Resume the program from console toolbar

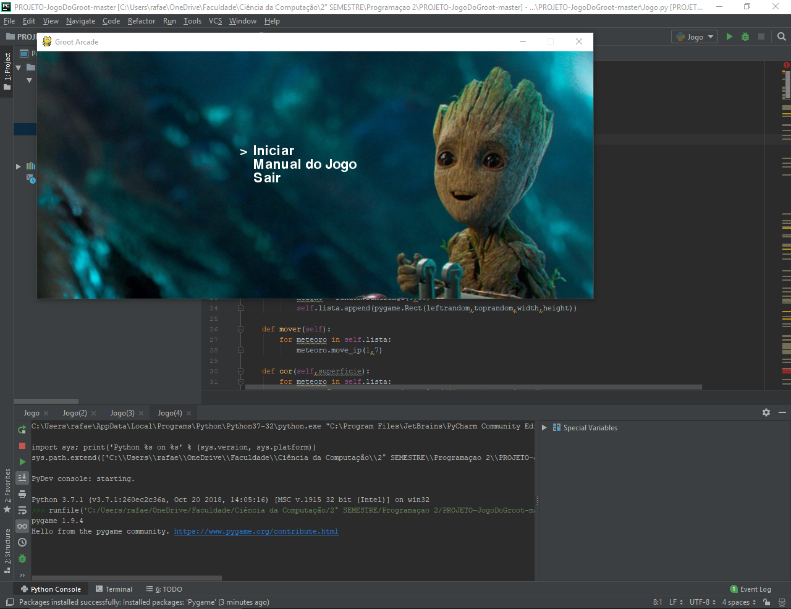pos(21,461)
